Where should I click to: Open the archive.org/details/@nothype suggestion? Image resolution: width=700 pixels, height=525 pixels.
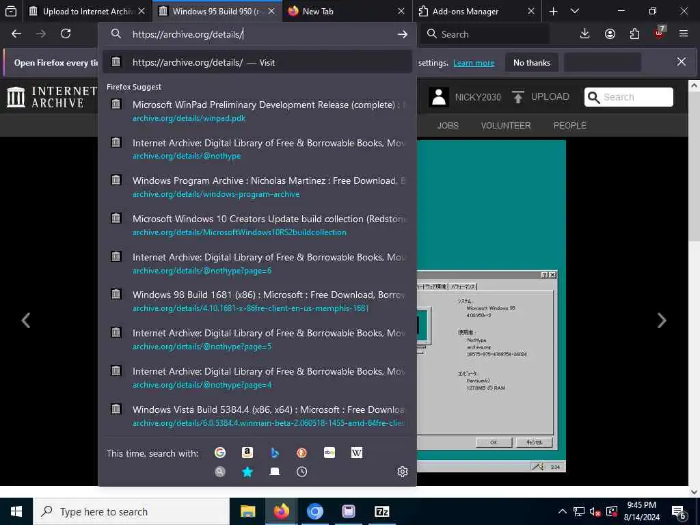pos(257,149)
